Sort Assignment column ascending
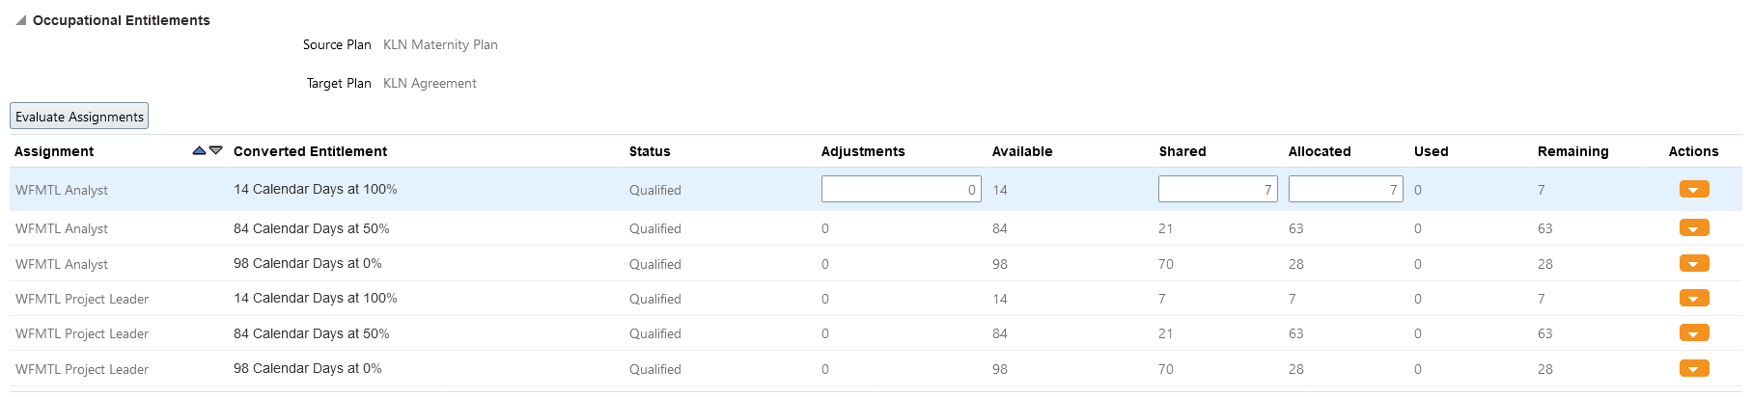 [x=199, y=150]
